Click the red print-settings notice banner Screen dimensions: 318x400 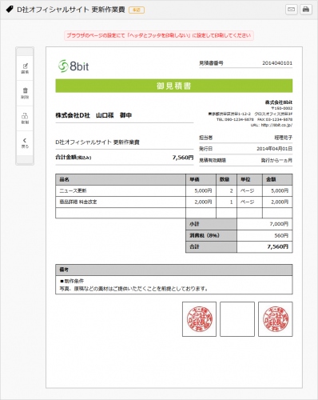[159, 35]
